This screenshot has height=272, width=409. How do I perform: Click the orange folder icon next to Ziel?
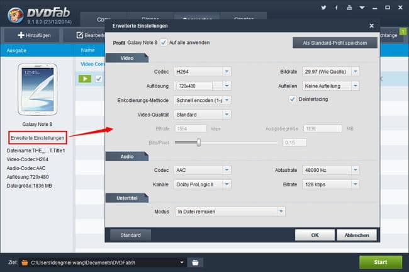(25, 263)
